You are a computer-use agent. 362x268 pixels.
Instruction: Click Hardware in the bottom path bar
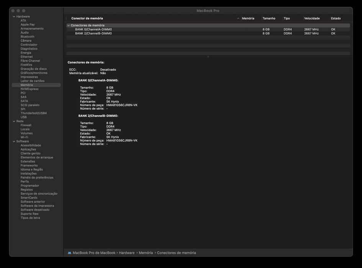pos(127,253)
